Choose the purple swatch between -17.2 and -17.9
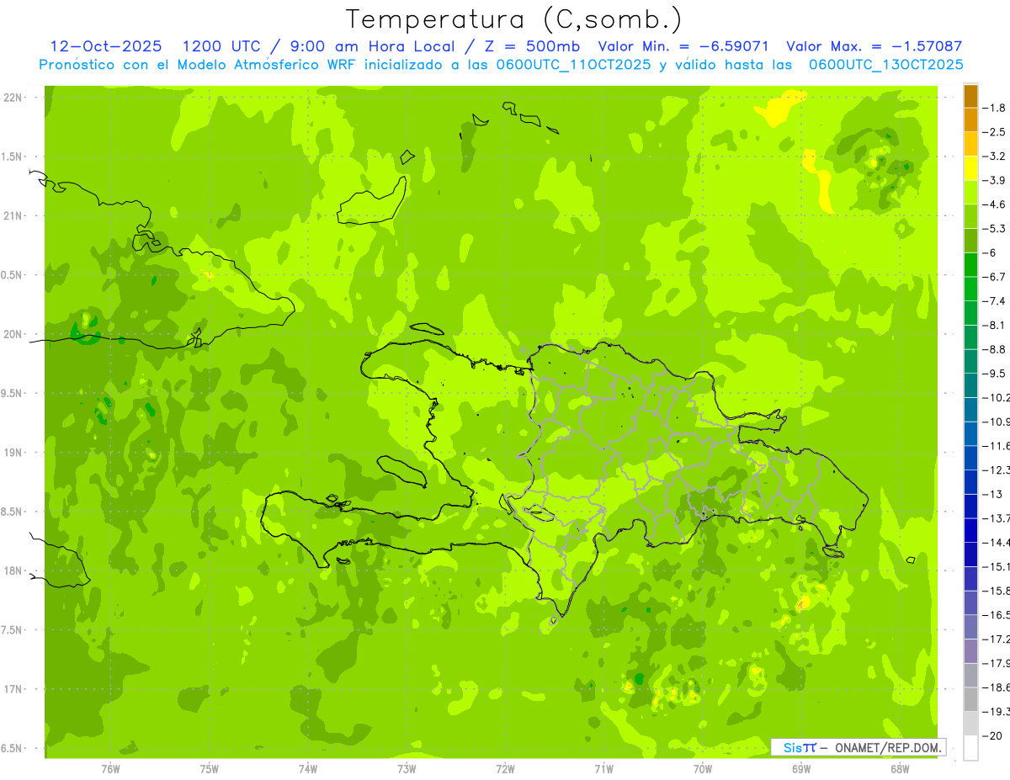1010x780 pixels. point(970,651)
